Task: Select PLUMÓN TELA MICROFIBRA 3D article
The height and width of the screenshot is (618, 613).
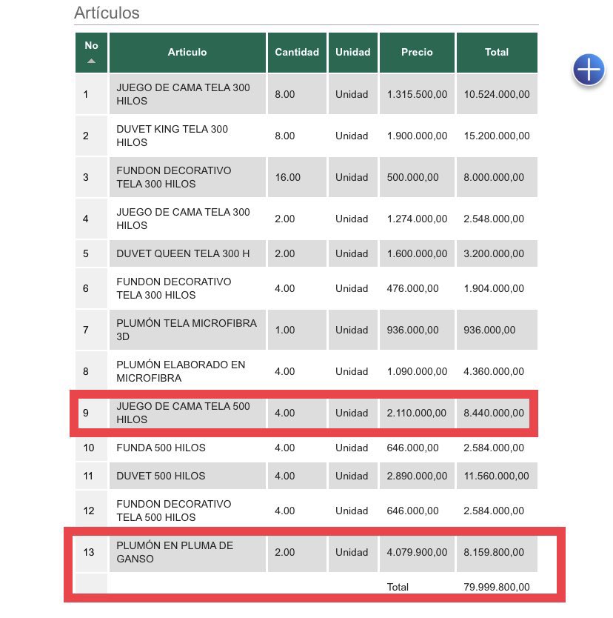Action: pyautogui.click(x=186, y=330)
